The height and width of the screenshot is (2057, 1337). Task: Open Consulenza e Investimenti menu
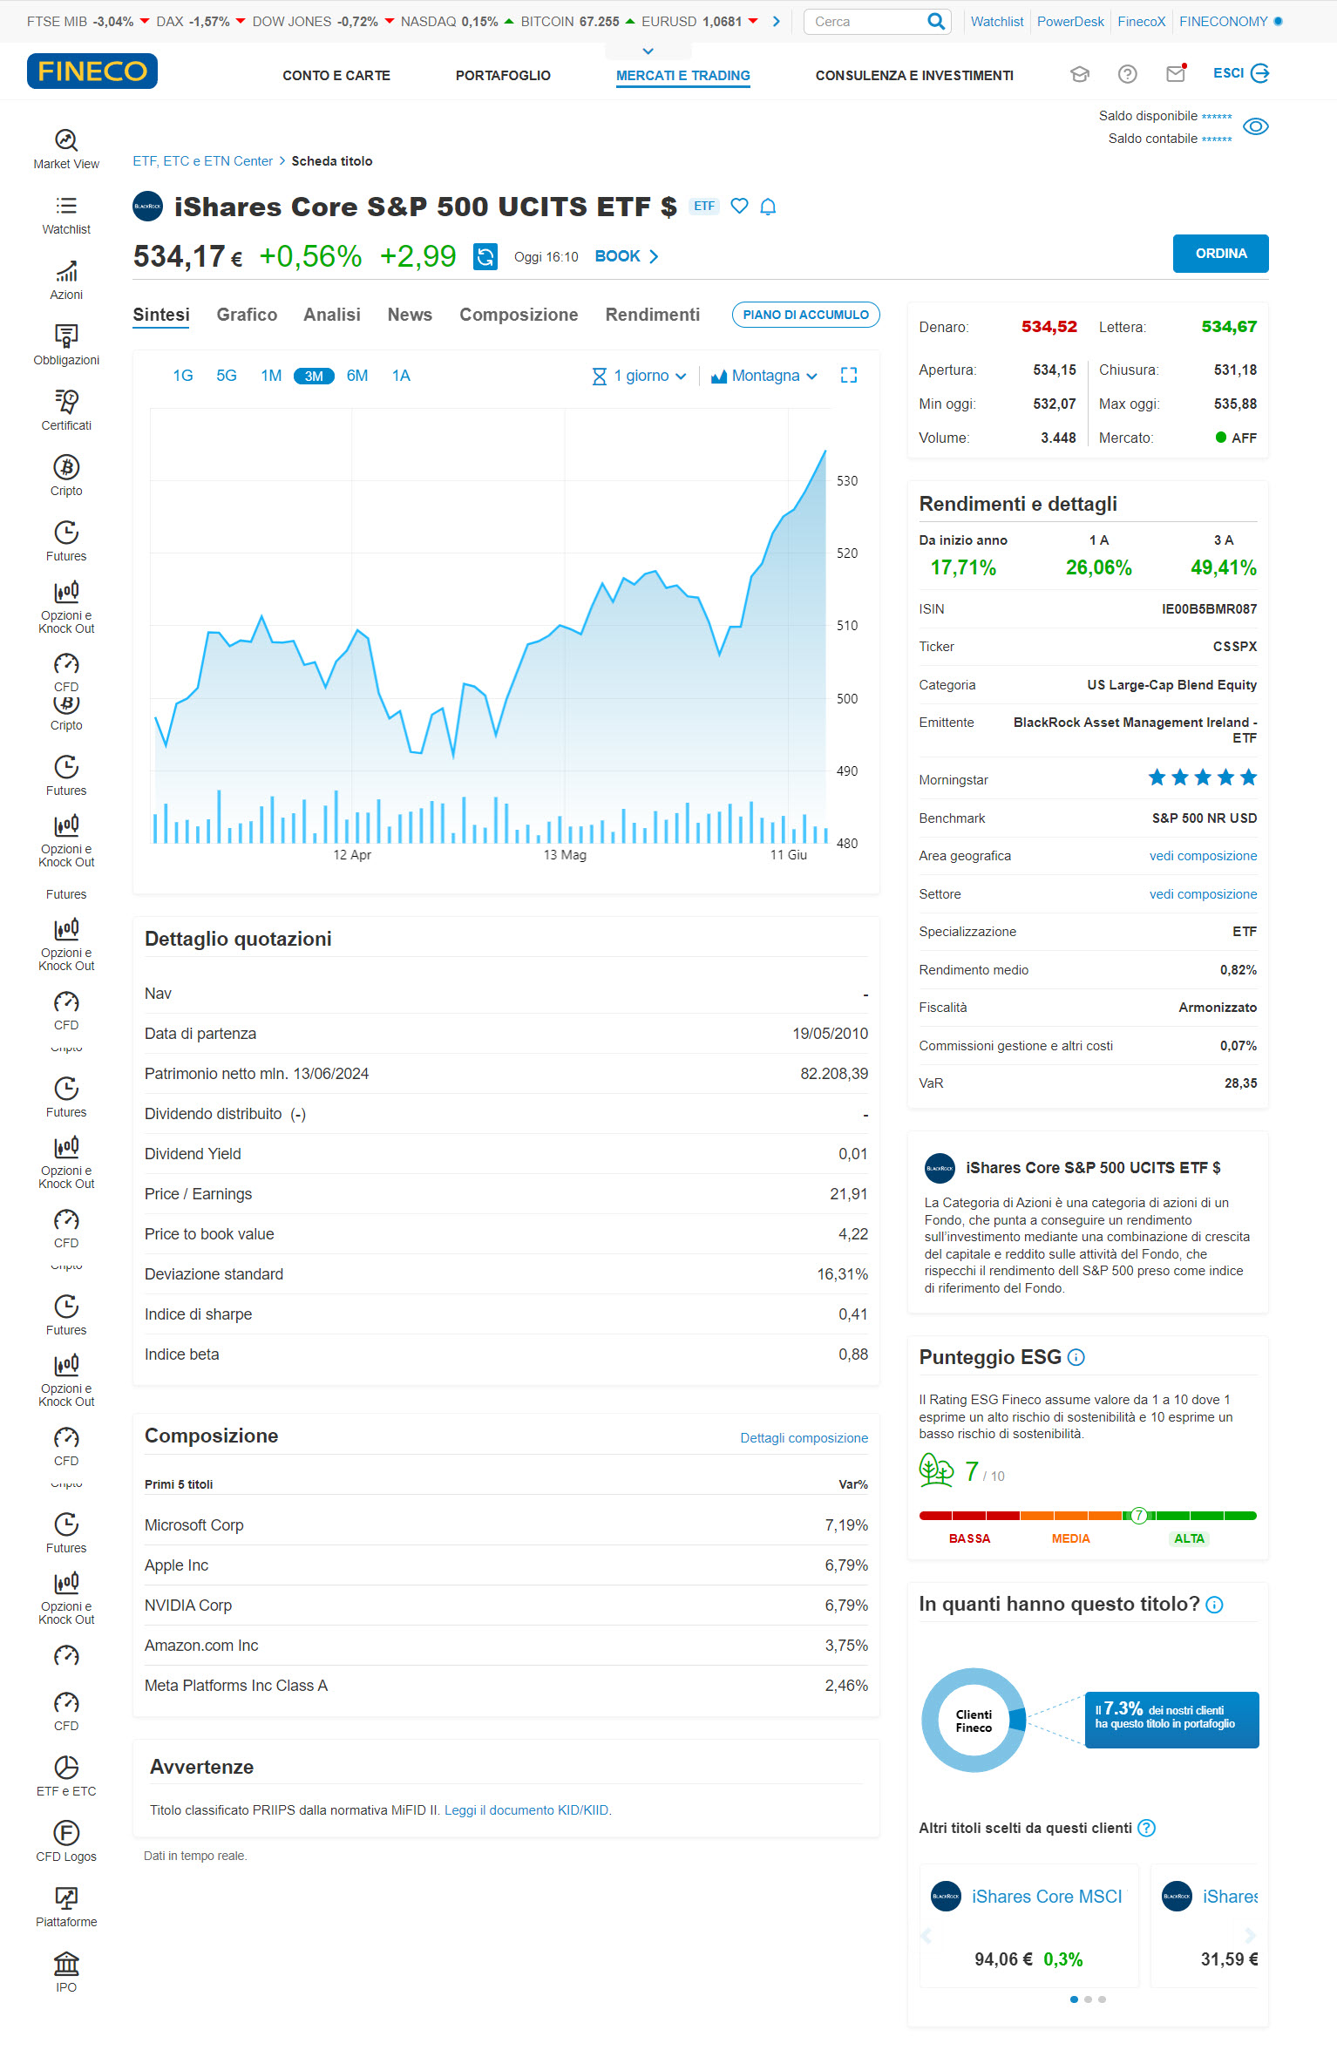click(914, 76)
